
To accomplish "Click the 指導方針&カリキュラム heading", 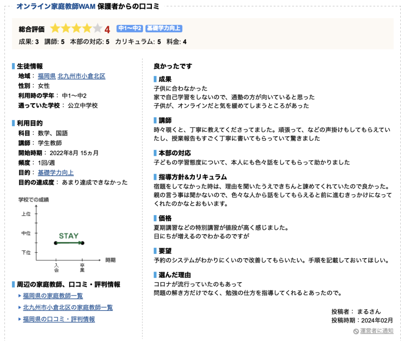I will [x=193, y=177].
